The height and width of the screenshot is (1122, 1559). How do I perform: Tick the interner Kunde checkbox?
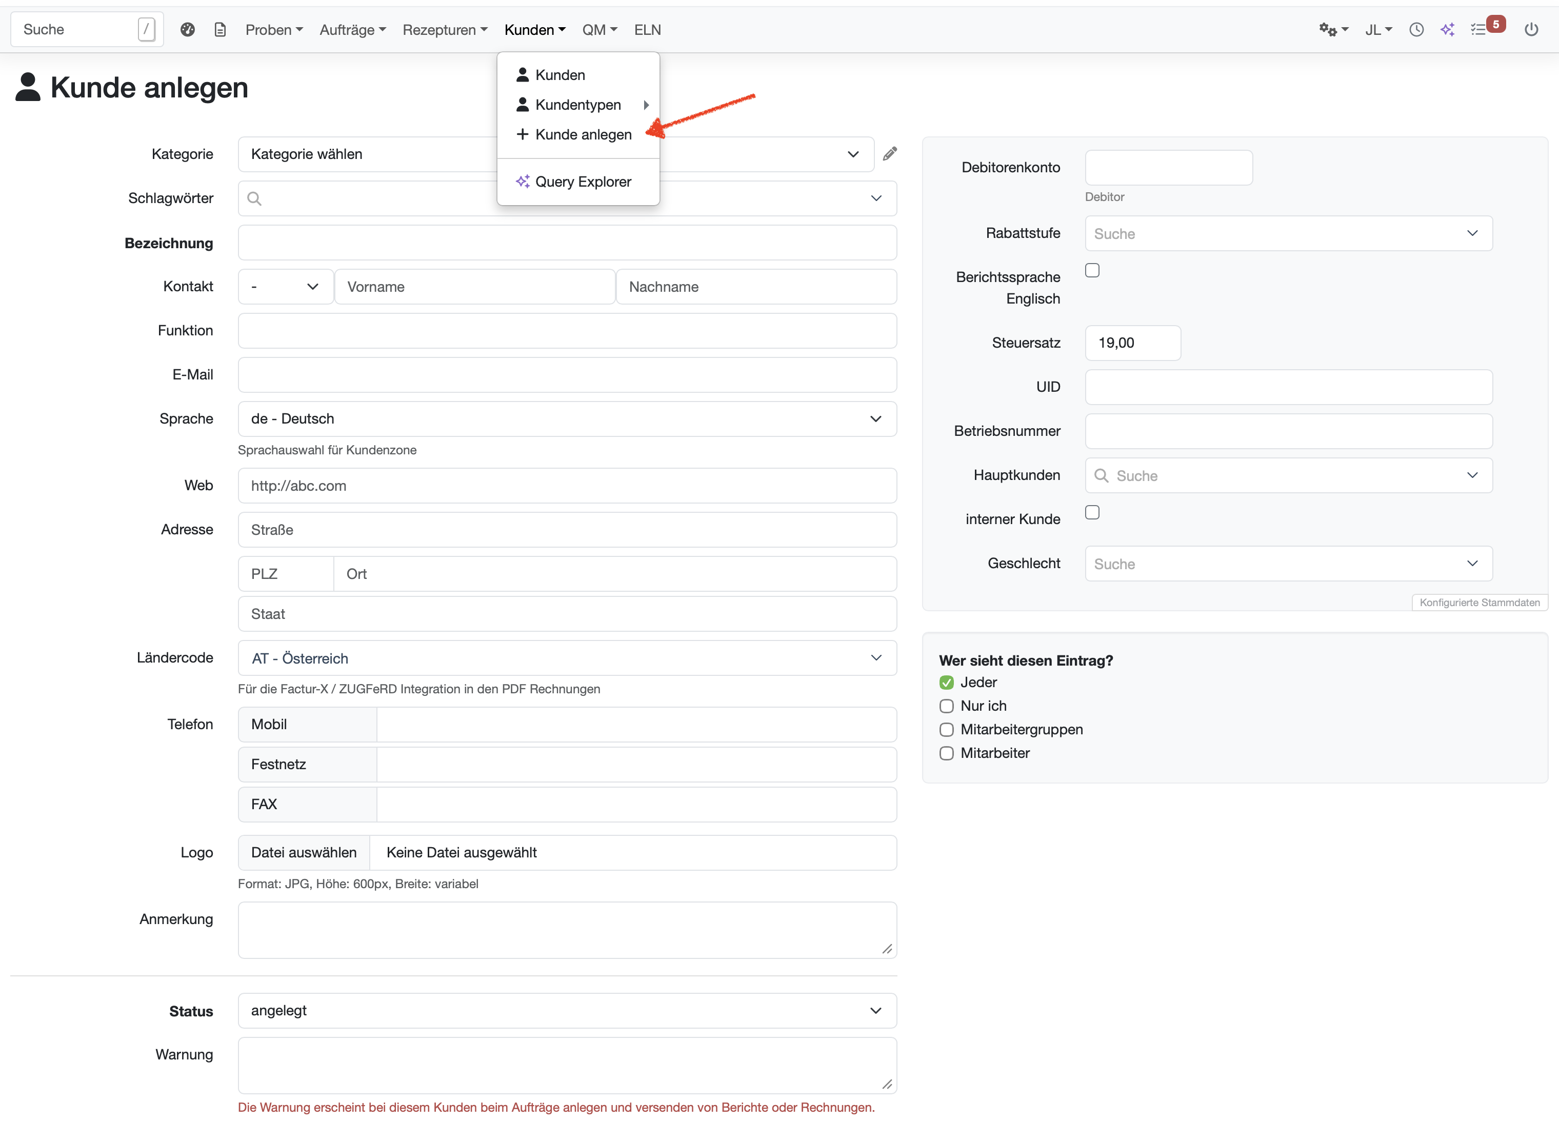(1092, 512)
